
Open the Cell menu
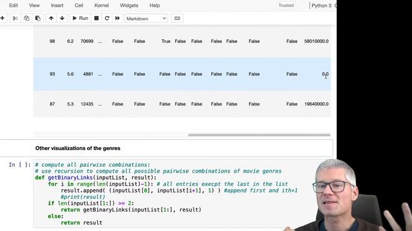point(79,5)
